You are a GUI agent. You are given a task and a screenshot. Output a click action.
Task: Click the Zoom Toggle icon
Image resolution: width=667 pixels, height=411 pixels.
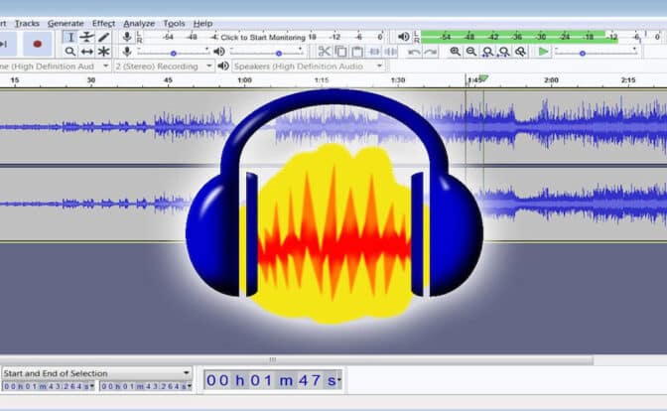pyautogui.click(x=520, y=52)
